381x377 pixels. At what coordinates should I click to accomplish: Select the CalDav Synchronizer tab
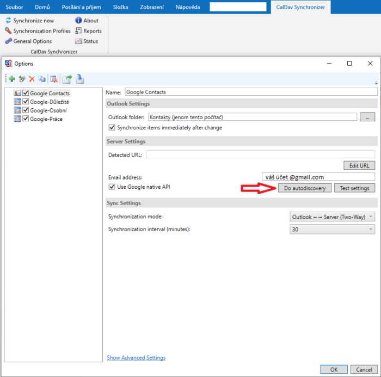[x=300, y=7]
